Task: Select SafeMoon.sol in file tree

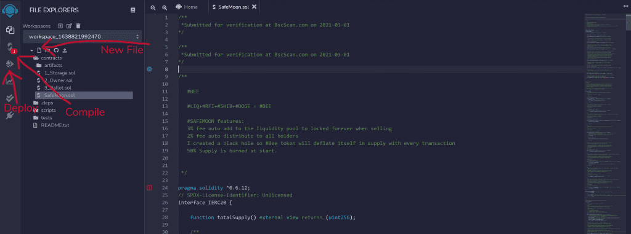Action: click(x=84, y=95)
